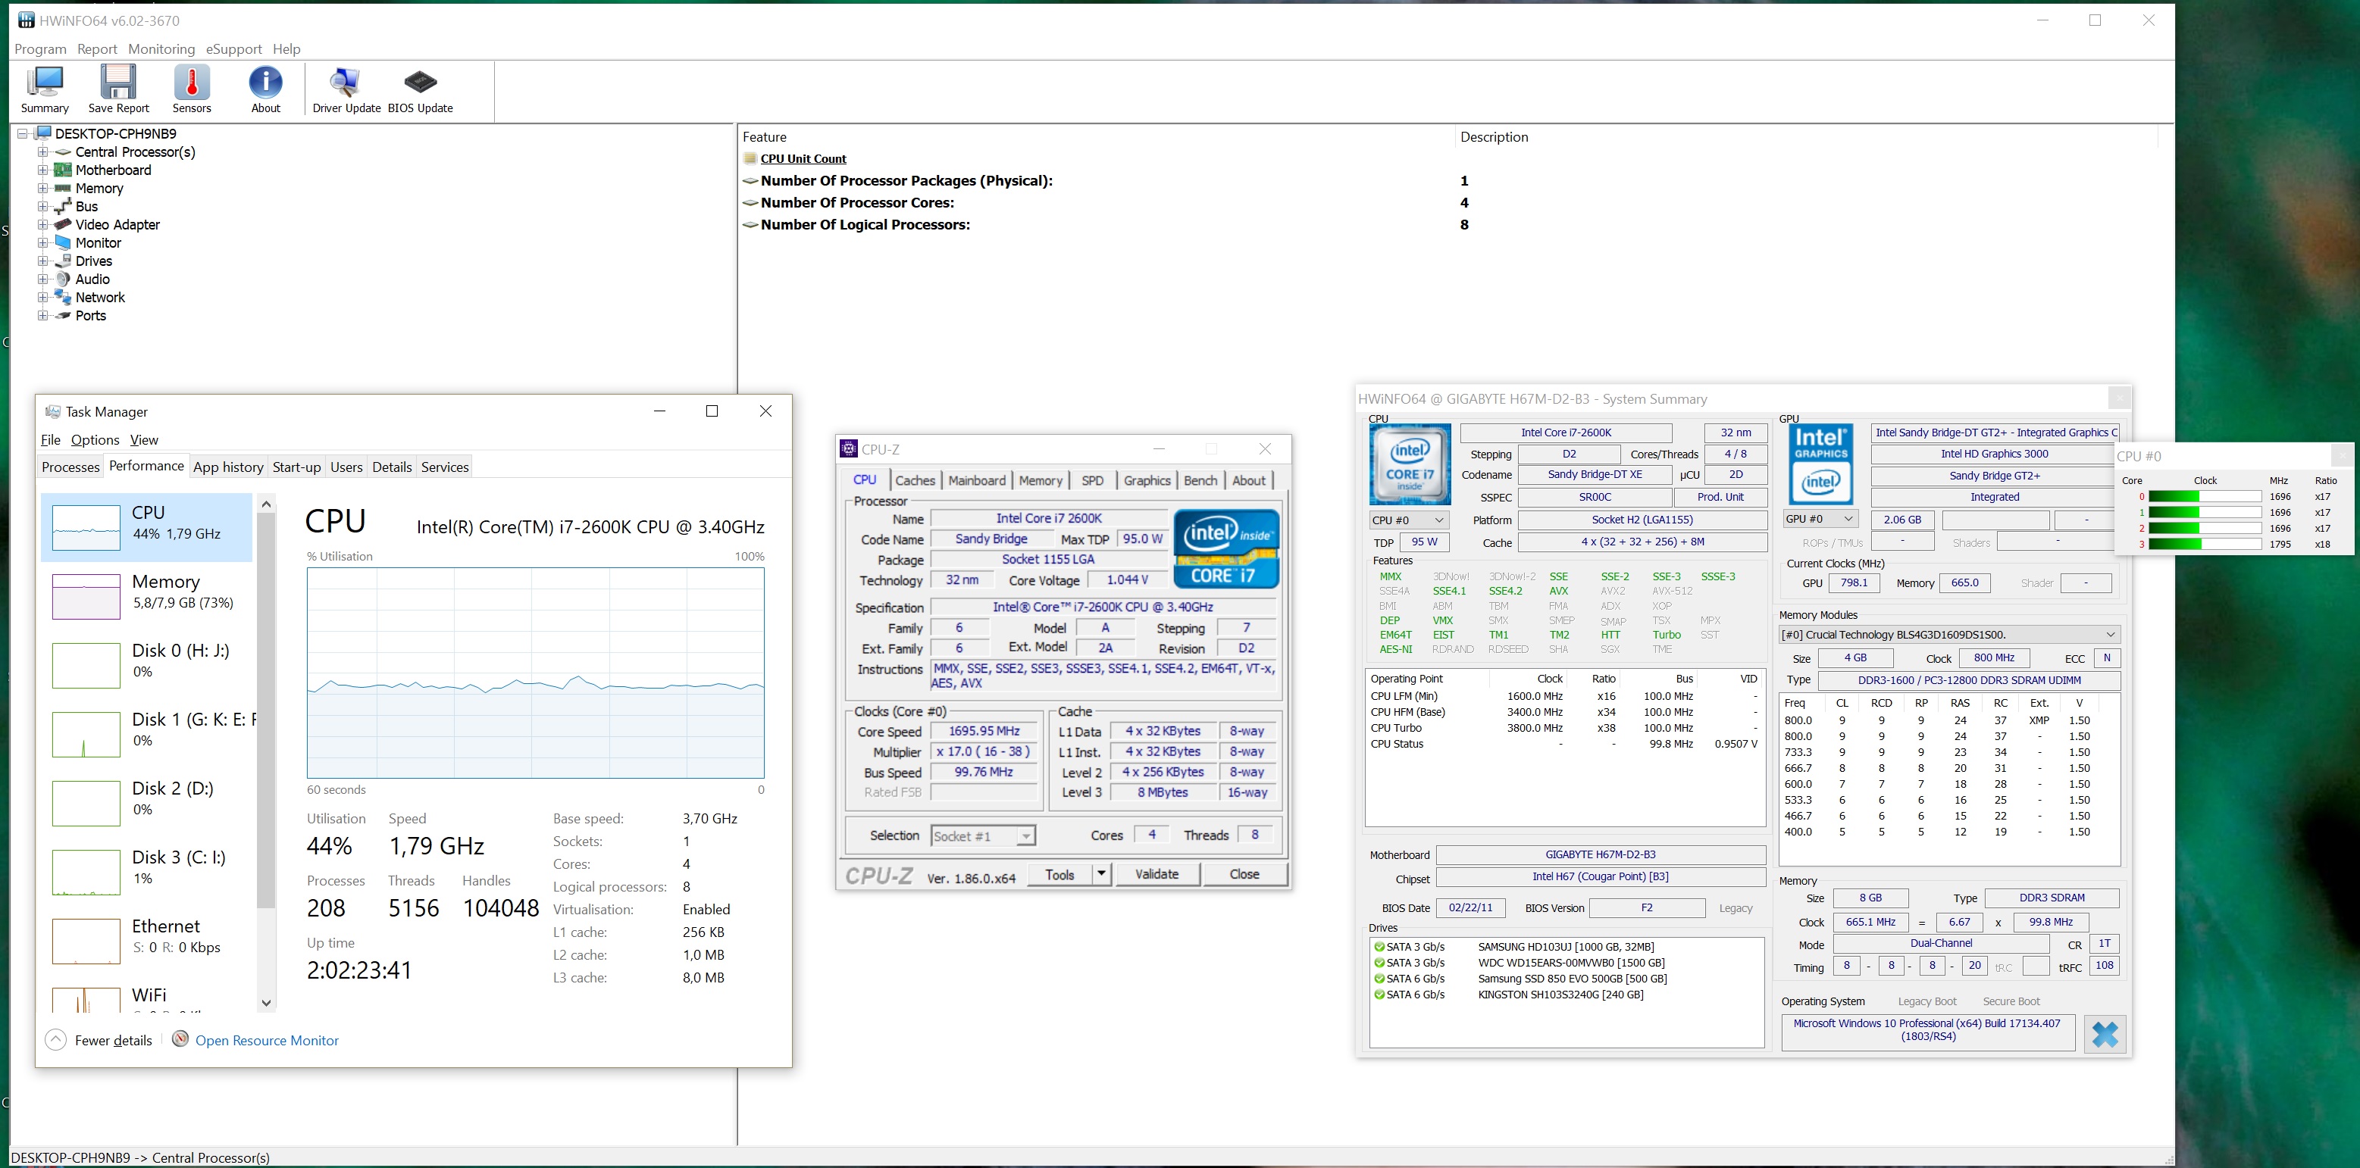Click the Validate button in CPU-Z

tap(1157, 874)
